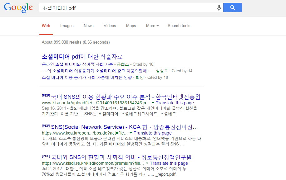The width and height of the screenshot is (286, 180).
Task: Click the Jul 2, 2012 snippet date
Action: click(x=52, y=169)
